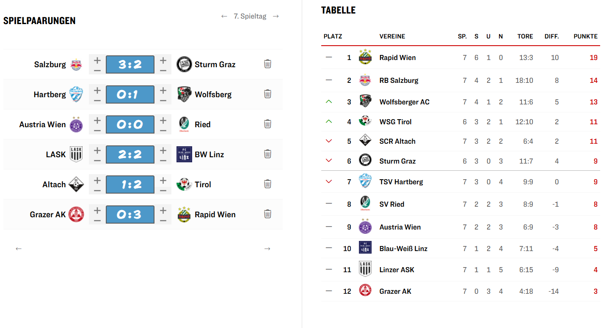
Task: Sort by the PUNKTE column header
Action: (x=585, y=36)
